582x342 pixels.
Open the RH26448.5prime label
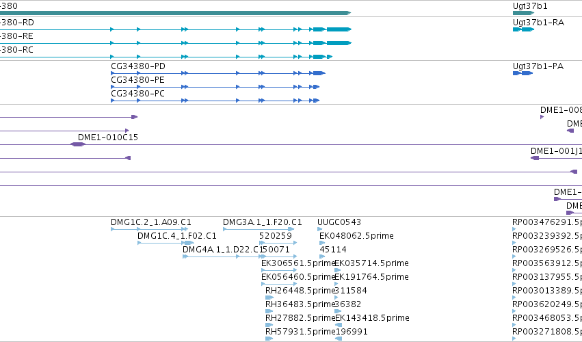[x=301, y=291]
